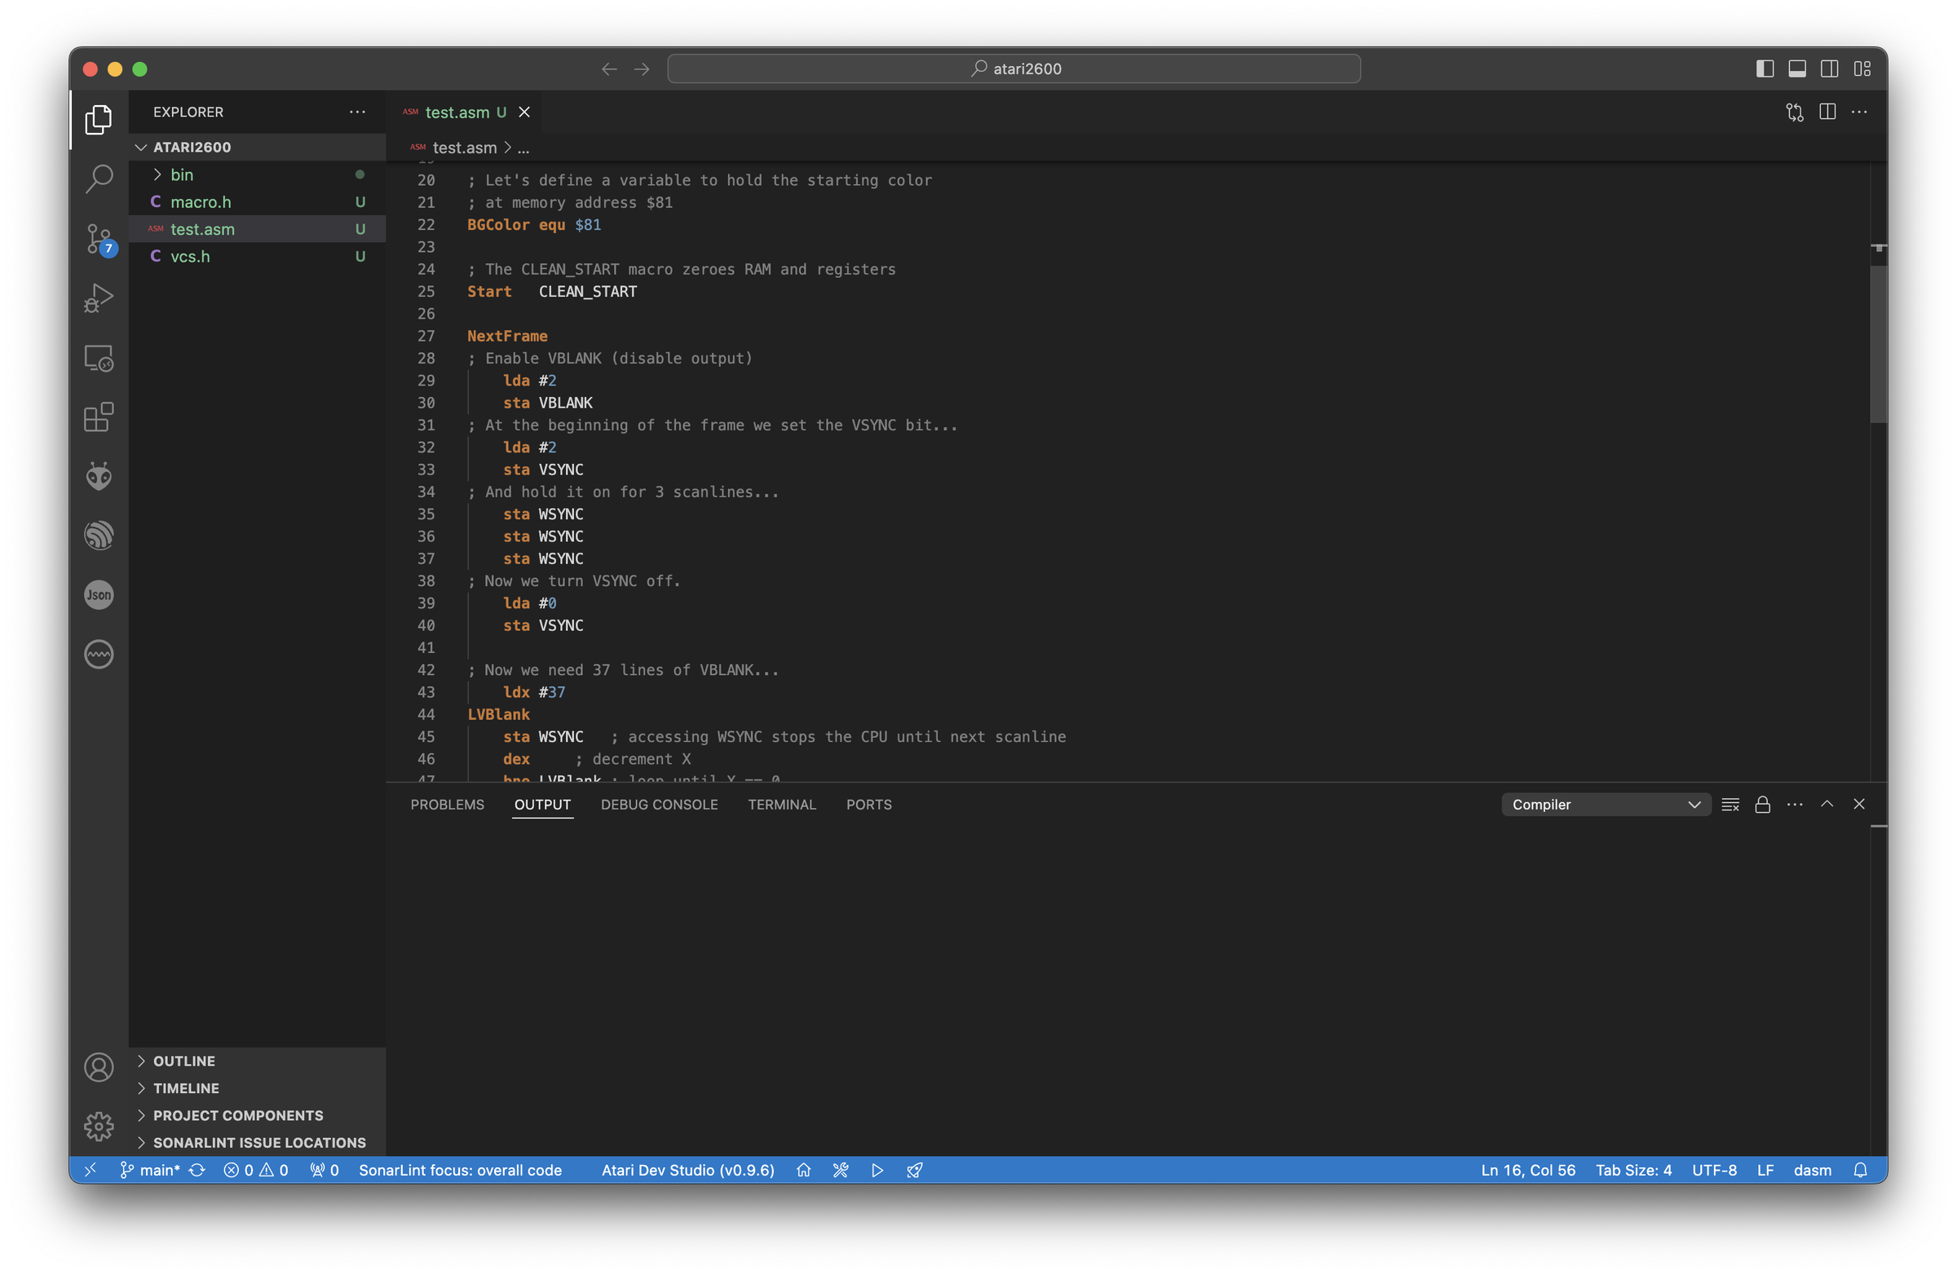Switch to the PROBLEMS tab
The height and width of the screenshot is (1275, 1957).
point(447,805)
